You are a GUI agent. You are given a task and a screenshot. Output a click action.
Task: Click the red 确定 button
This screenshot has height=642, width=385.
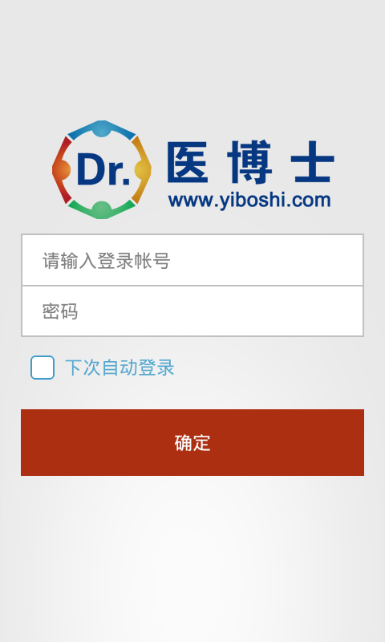[x=192, y=442]
